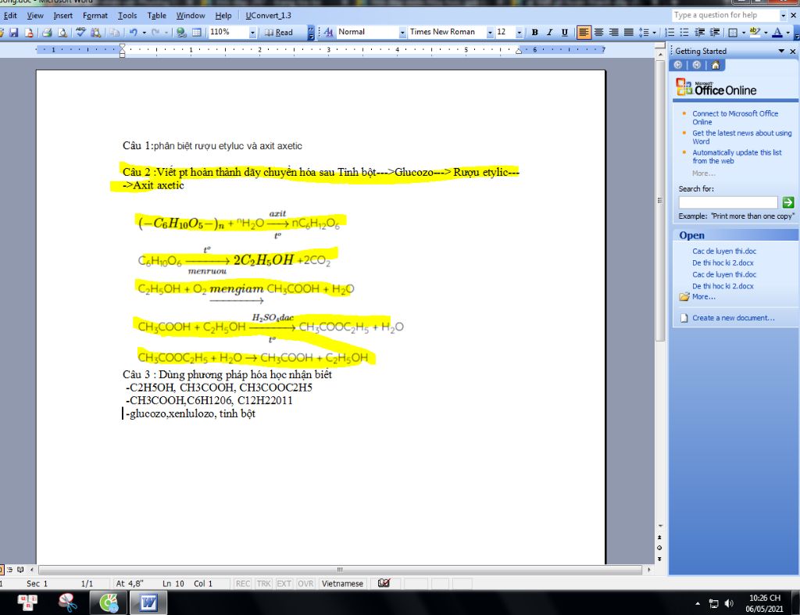Click the Word taskbar button
Viewport: 800px width, 615px height.
[148, 602]
